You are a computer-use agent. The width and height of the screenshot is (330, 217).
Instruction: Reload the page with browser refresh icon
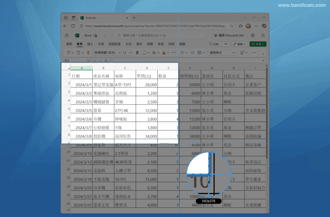pos(73,26)
